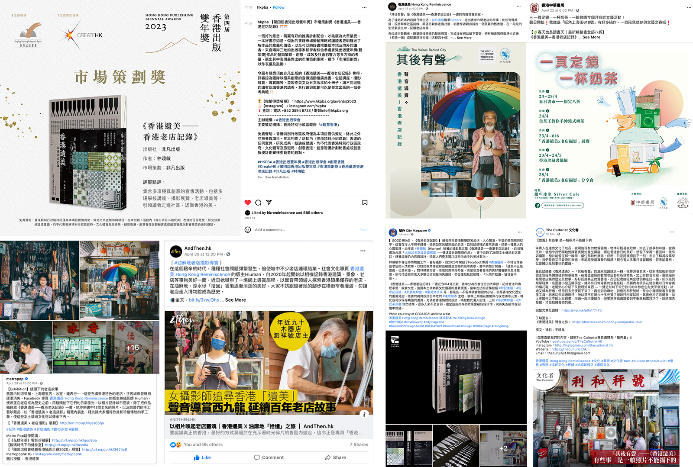
Task: Like the hkpba Instagram post with the heart
Action: pos(248,203)
